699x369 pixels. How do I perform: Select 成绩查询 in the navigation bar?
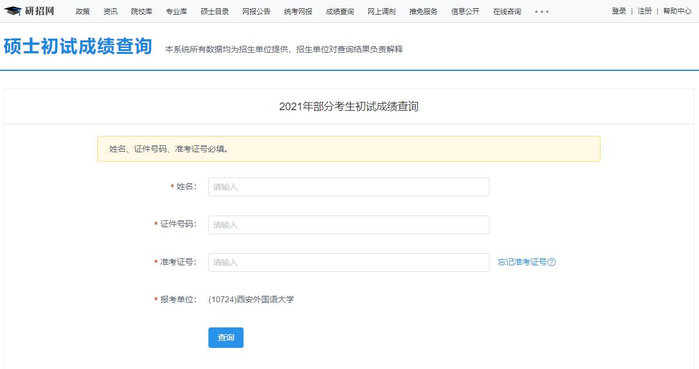coord(340,12)
